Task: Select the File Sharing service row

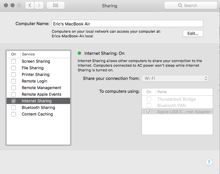Action: [x=38, y=68]
